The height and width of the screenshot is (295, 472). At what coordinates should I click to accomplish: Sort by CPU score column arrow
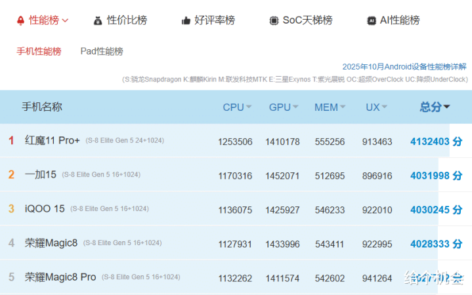click(x=249, y=108)
